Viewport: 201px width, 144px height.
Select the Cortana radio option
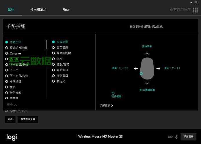7,53
